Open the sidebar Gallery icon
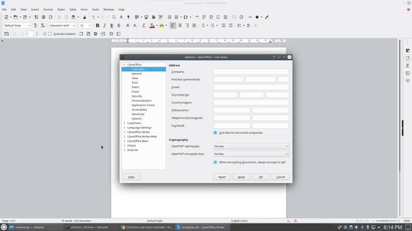 click(x=407, y=73)
